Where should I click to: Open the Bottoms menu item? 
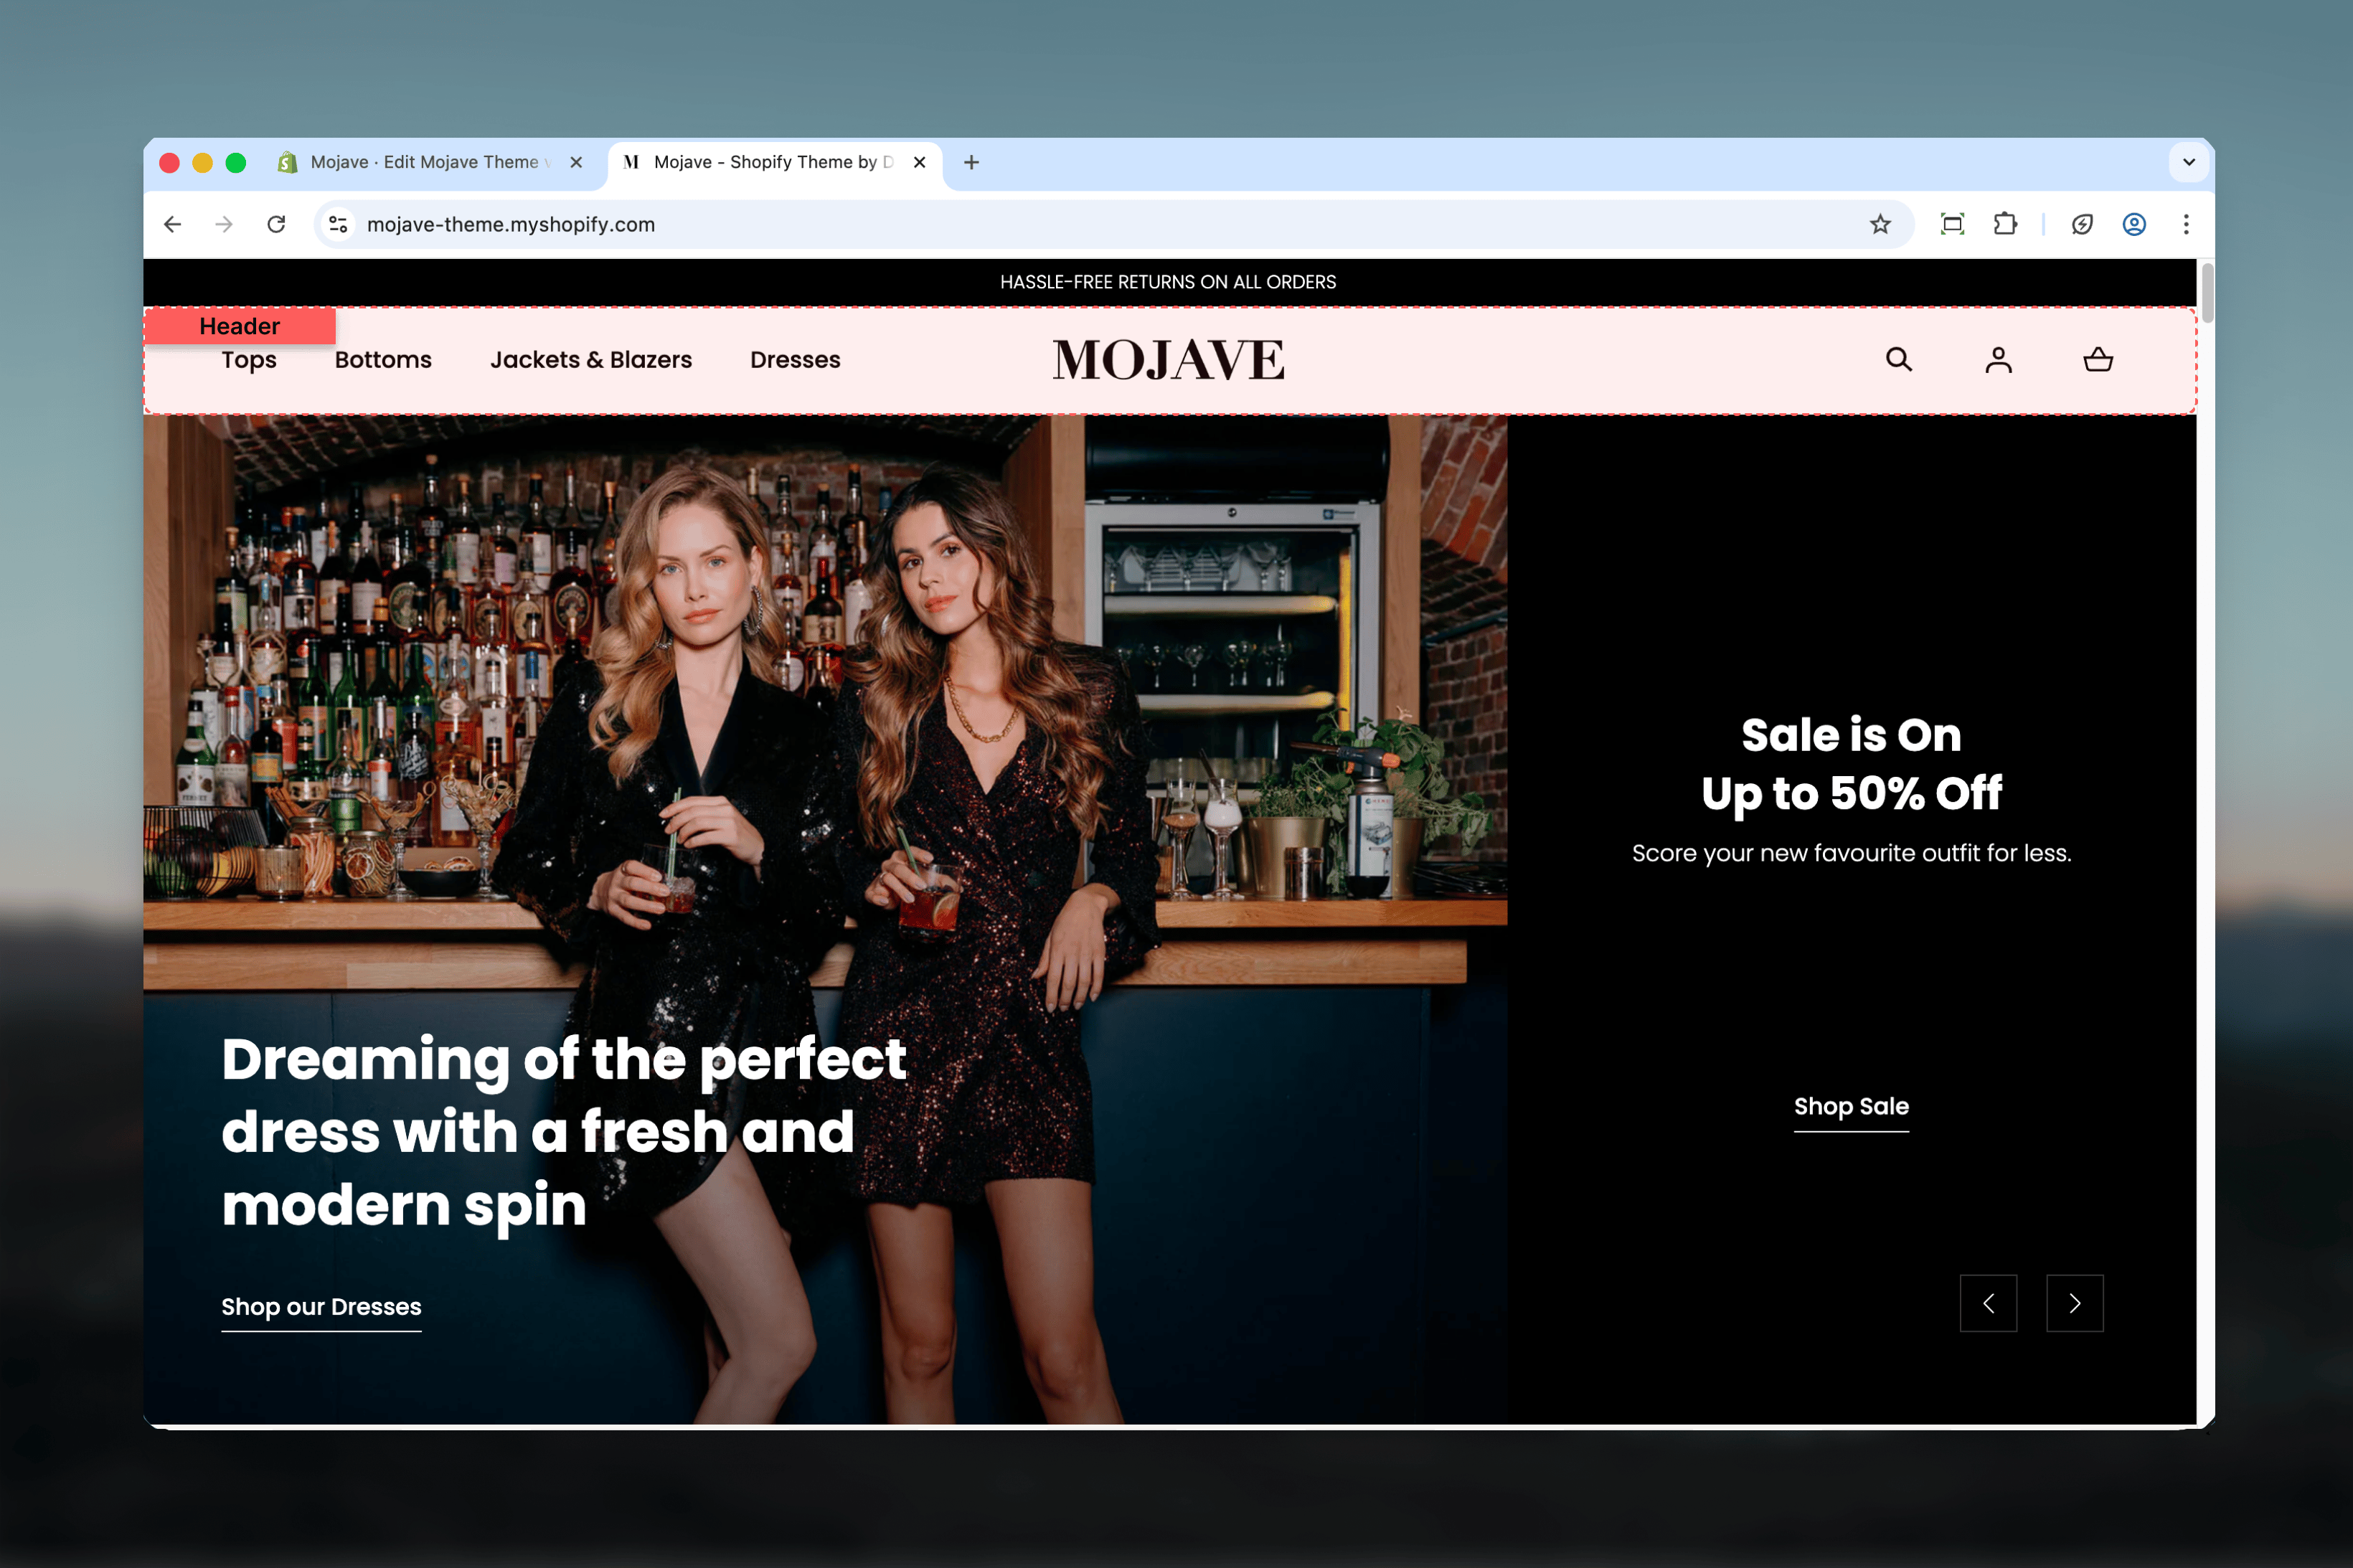383,360
